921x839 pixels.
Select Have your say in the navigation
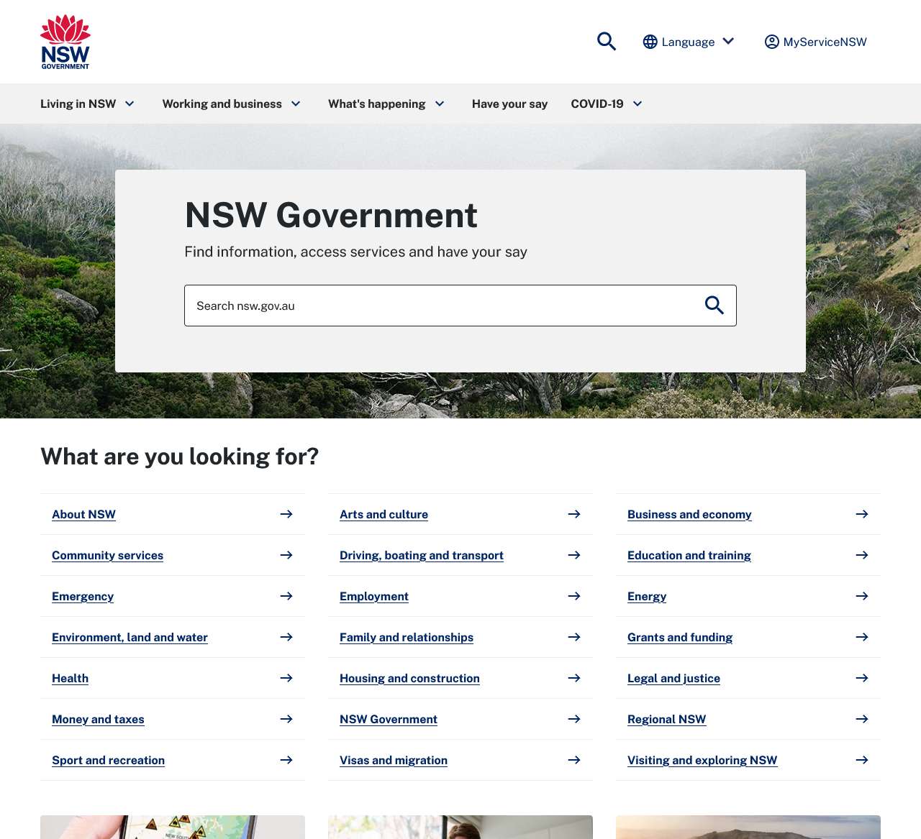click(x=509, y=104)
